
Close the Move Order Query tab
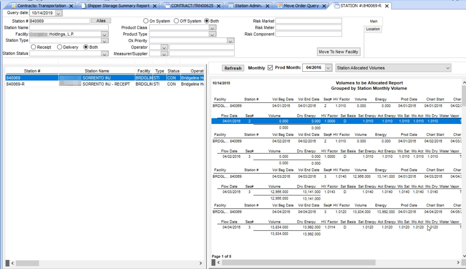324,6
